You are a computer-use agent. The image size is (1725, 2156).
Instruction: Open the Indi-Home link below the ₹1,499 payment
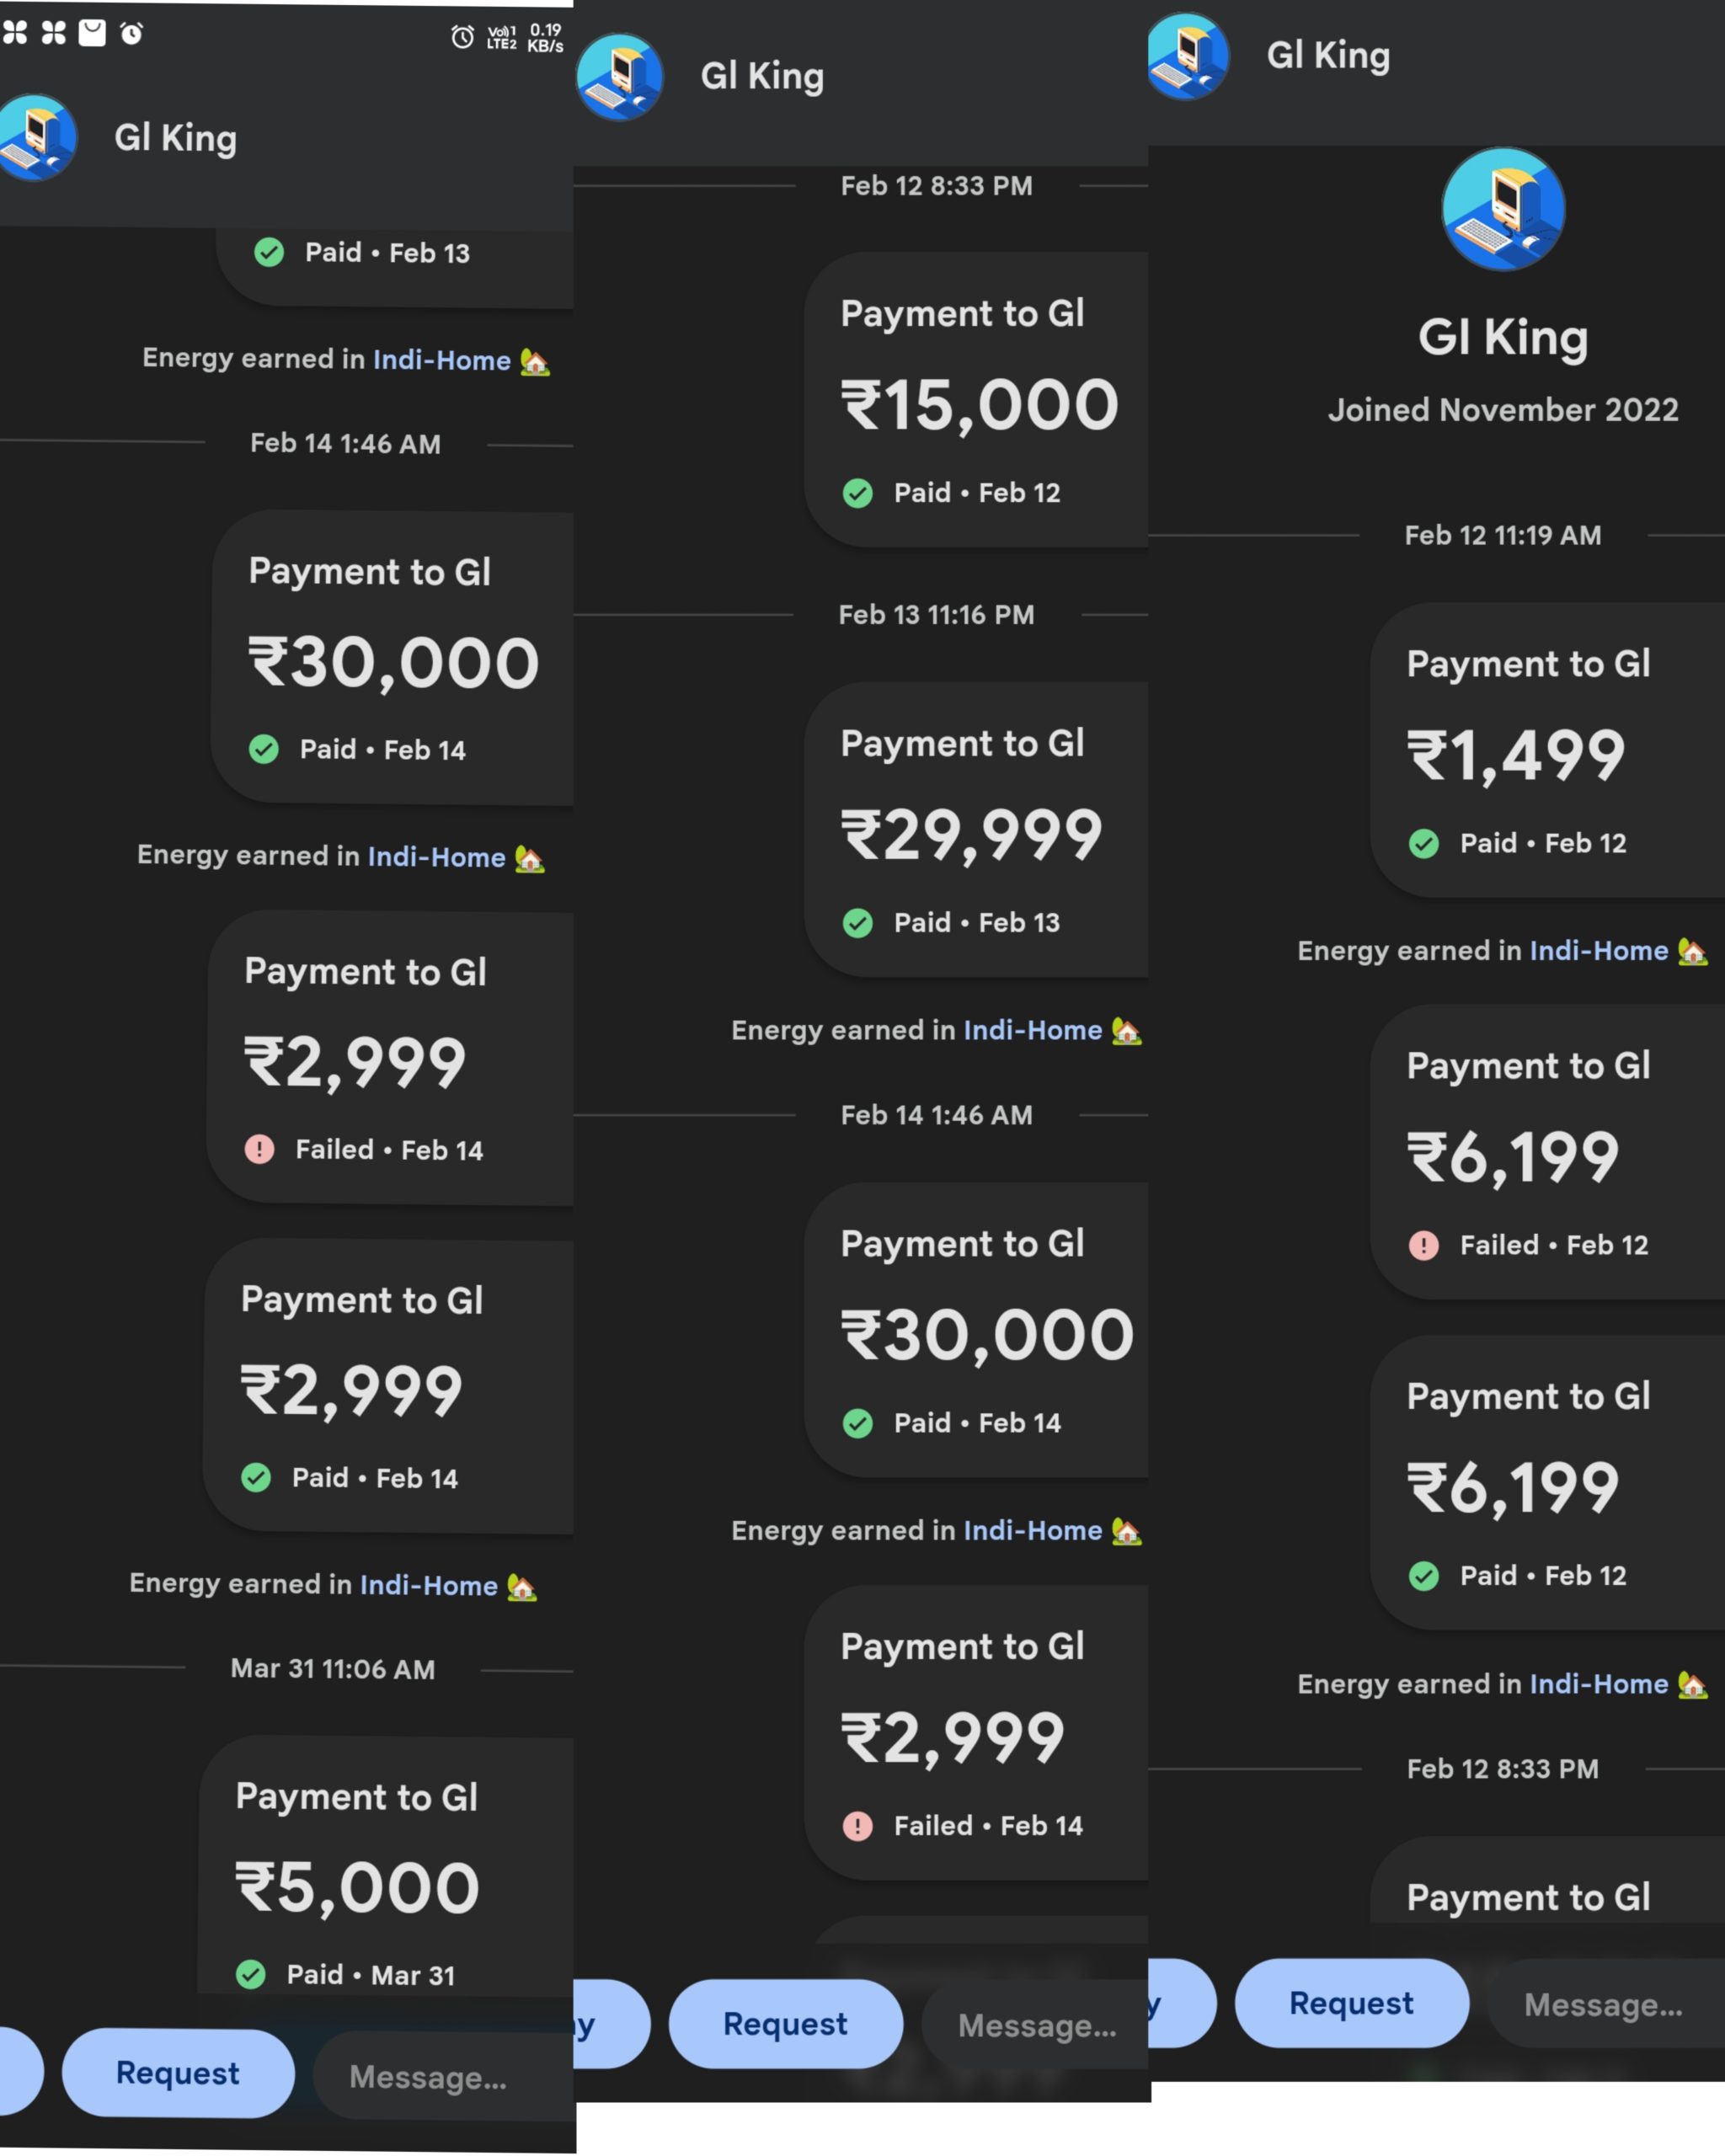(x=1598, y=951)
